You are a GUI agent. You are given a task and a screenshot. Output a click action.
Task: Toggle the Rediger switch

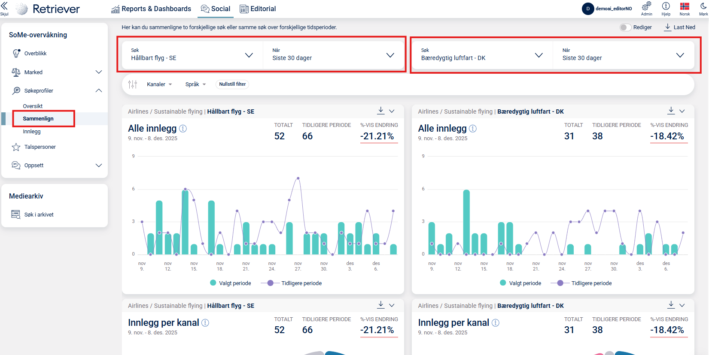pos(625,27)
